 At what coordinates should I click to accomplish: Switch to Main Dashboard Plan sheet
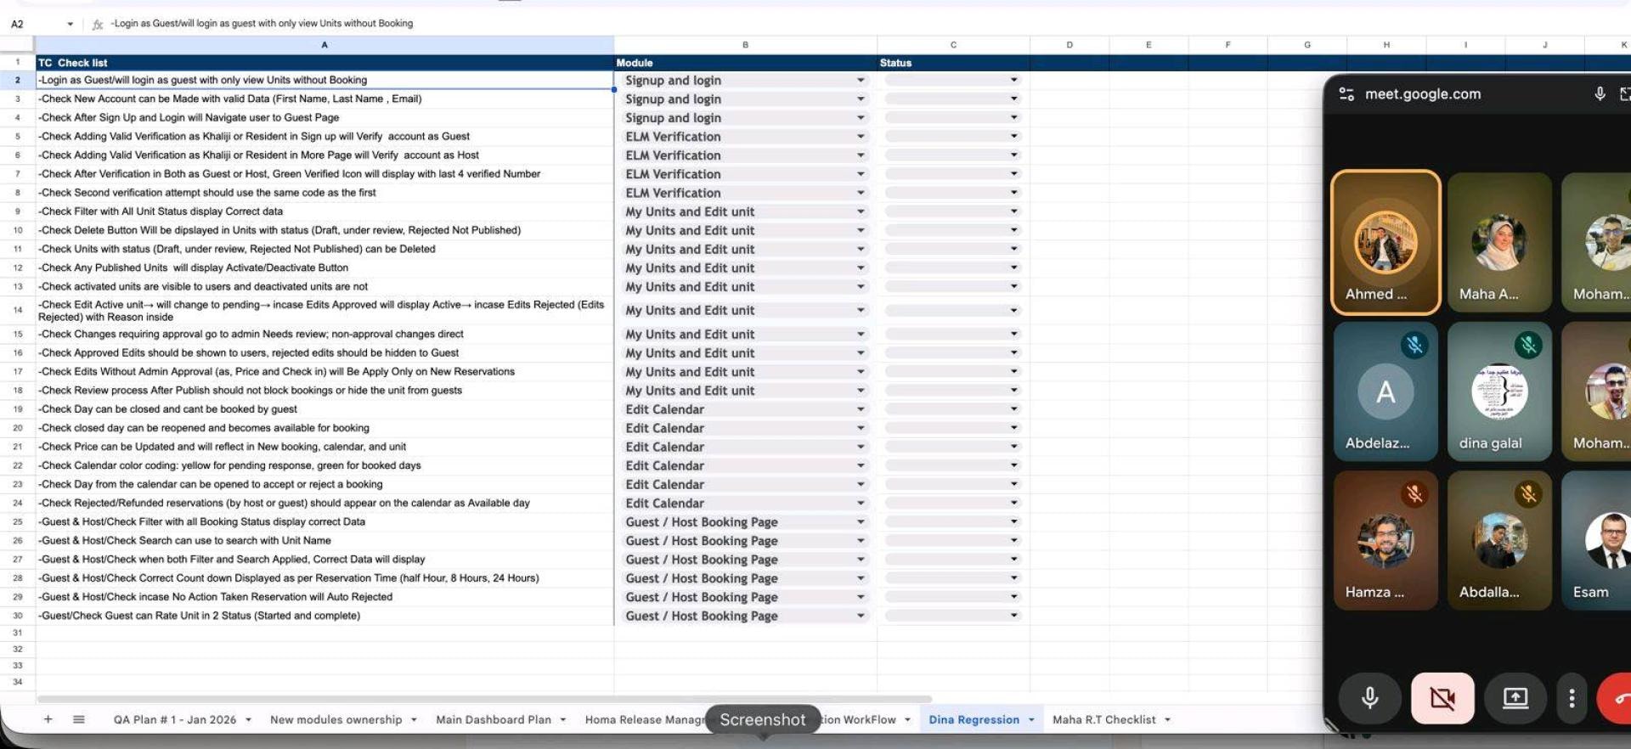(494, 719)
